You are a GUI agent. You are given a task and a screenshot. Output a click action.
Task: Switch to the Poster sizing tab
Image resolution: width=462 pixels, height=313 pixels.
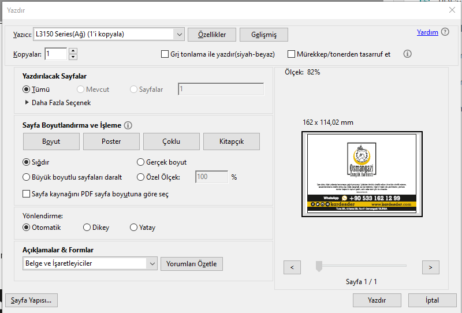pyautogui.click(x=111, y=141)
